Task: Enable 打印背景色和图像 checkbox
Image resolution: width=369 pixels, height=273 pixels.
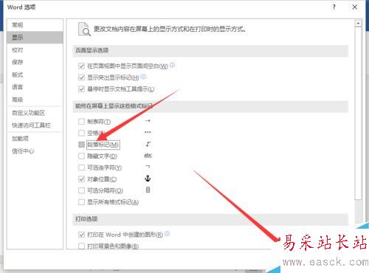Action: point(81,246)
